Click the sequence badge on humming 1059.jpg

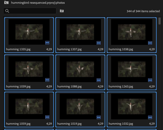pyautogui.click(x=47, y=117)
